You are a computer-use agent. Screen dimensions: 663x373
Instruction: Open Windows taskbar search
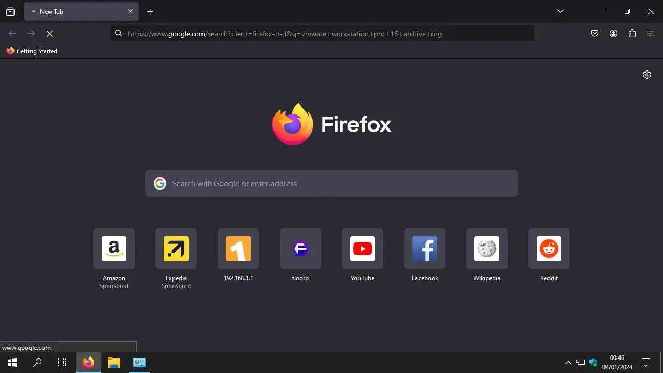pyautogui.click(x=37, y=363)
